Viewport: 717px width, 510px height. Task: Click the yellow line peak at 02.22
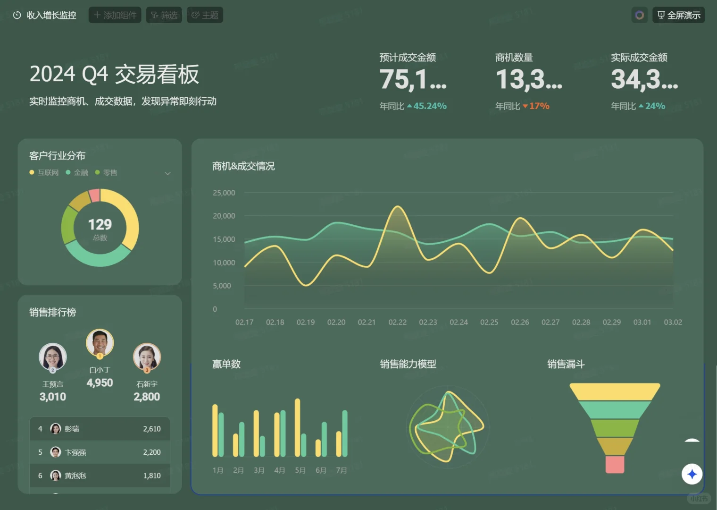pyautogui.click(x=398, y=207)
